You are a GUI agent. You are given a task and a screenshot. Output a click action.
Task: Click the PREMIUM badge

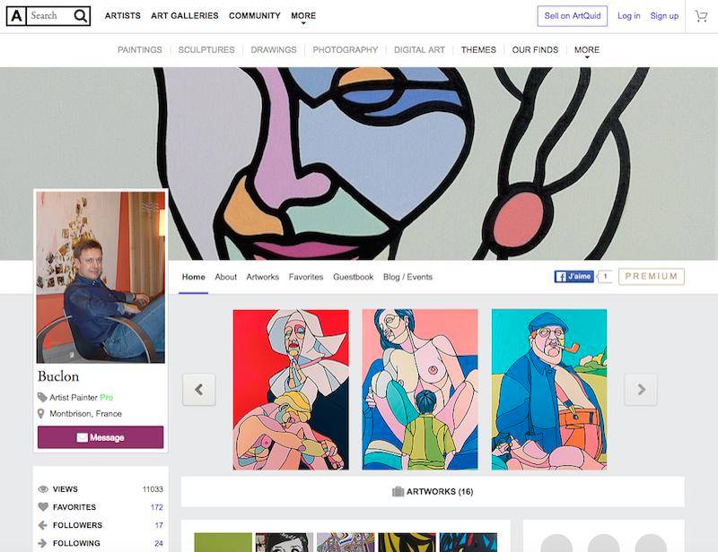click(652, 277)
